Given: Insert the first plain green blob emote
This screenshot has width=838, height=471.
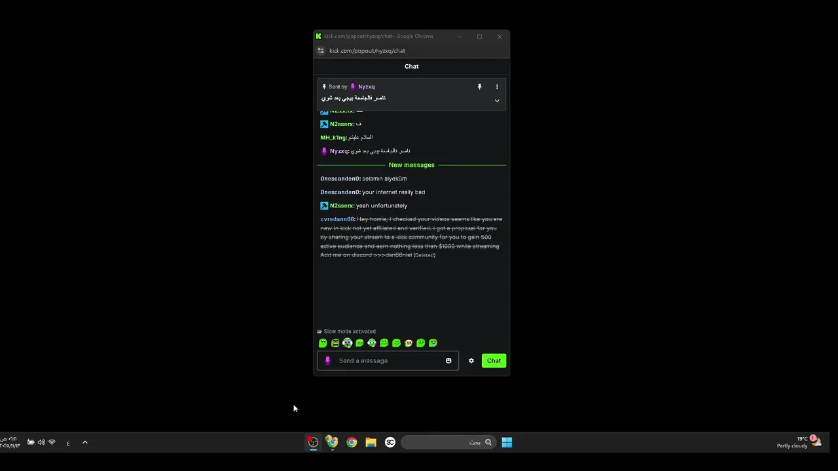Looking at the screenshot, I should pos(323,343).
